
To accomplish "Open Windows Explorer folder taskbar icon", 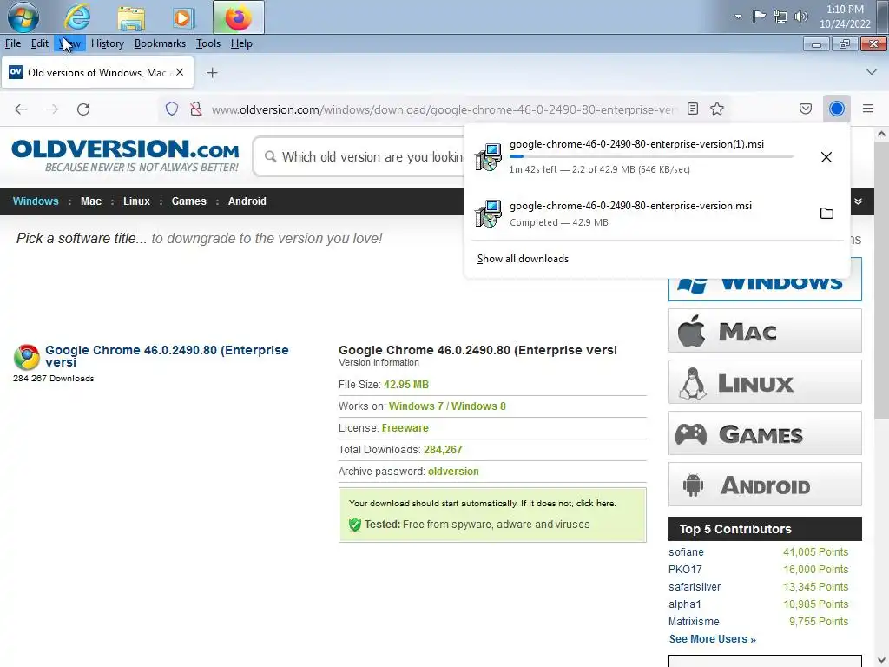I will (x=131, y=17).
